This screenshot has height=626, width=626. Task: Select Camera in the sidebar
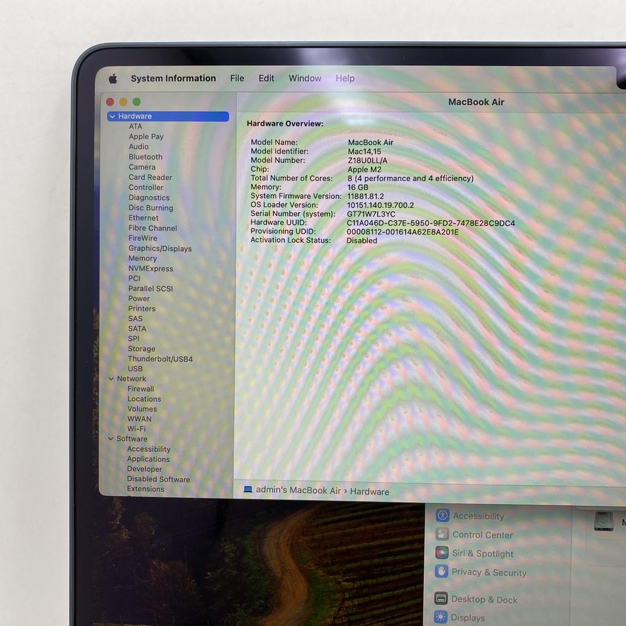coord(142,167)
